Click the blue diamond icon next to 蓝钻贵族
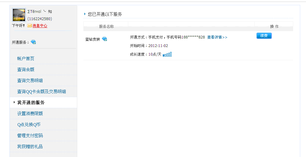Screen dimensions: 306x157 point(104,39)
